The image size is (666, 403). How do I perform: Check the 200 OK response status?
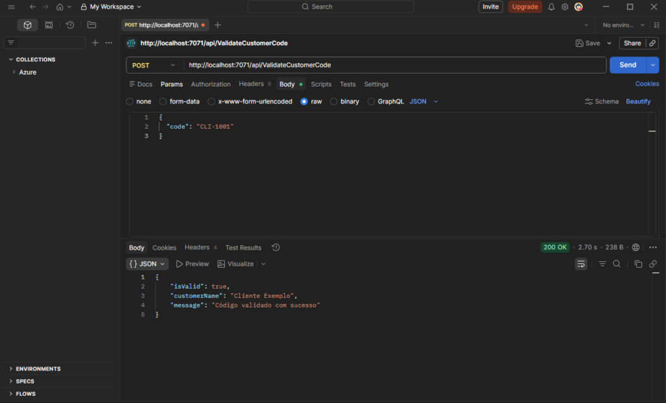click(x=554, y=248)
